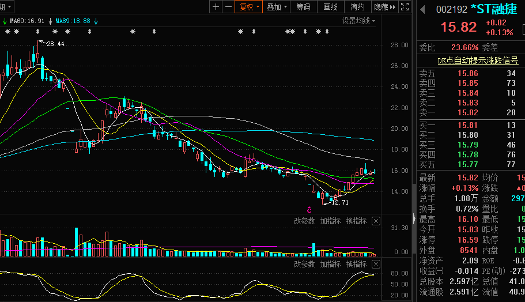
Task: Click the stock name *ST融捷
Action: coord(494,9)
